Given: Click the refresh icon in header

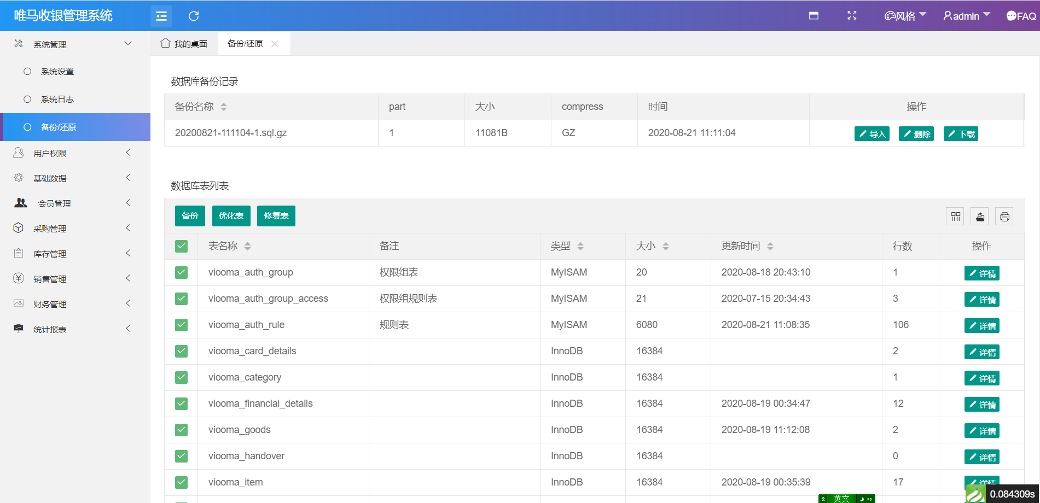Looking at the screenshot, I should (194, 16).
